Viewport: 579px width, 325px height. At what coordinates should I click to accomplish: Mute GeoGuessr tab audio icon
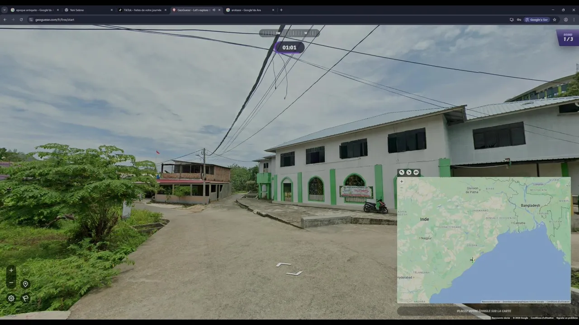click(214, 10)
